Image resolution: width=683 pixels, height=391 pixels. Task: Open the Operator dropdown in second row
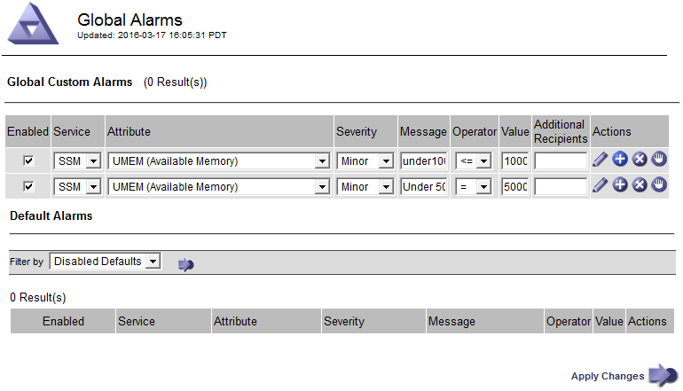click(483, 187)
